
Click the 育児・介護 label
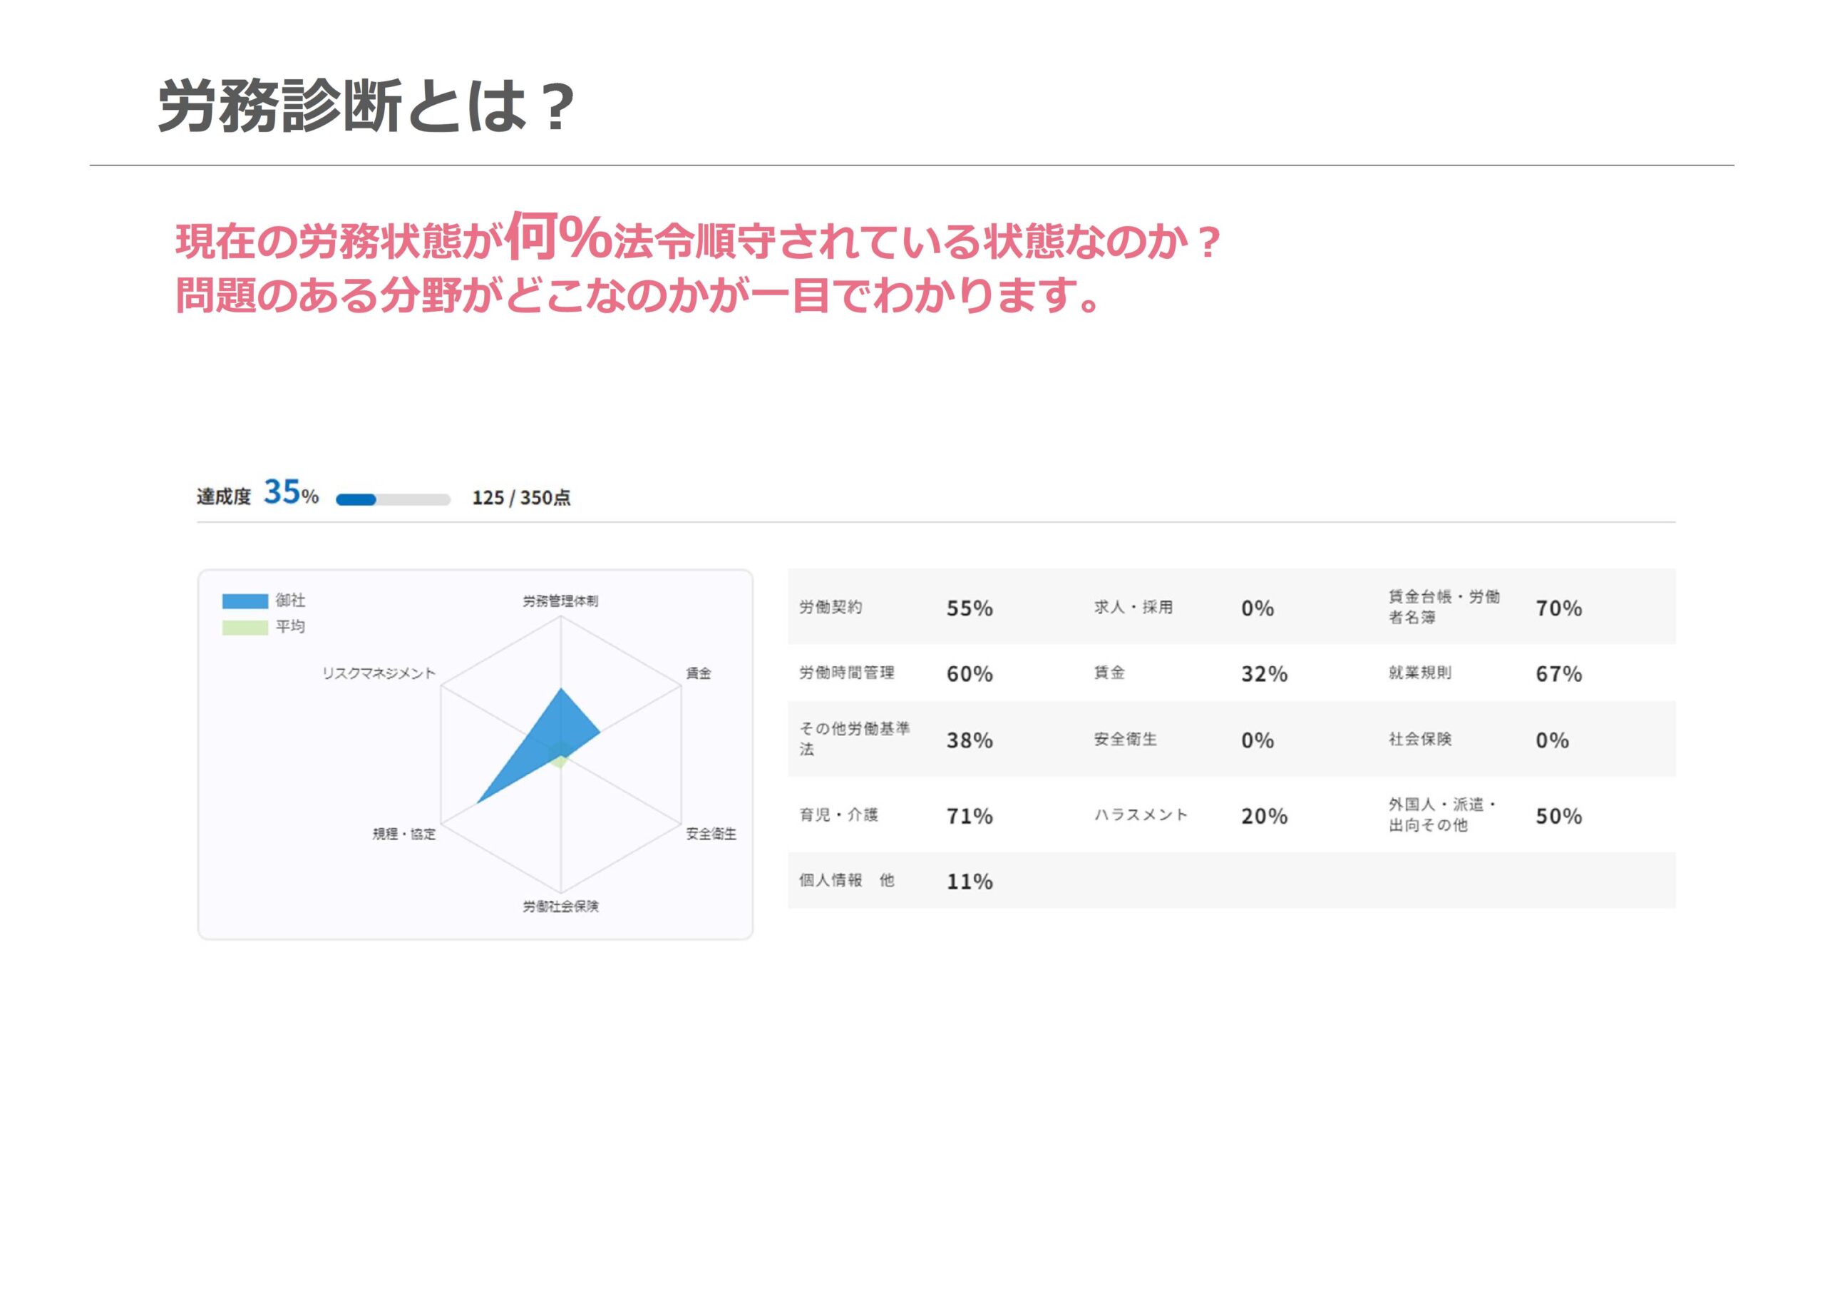point(838,815)
